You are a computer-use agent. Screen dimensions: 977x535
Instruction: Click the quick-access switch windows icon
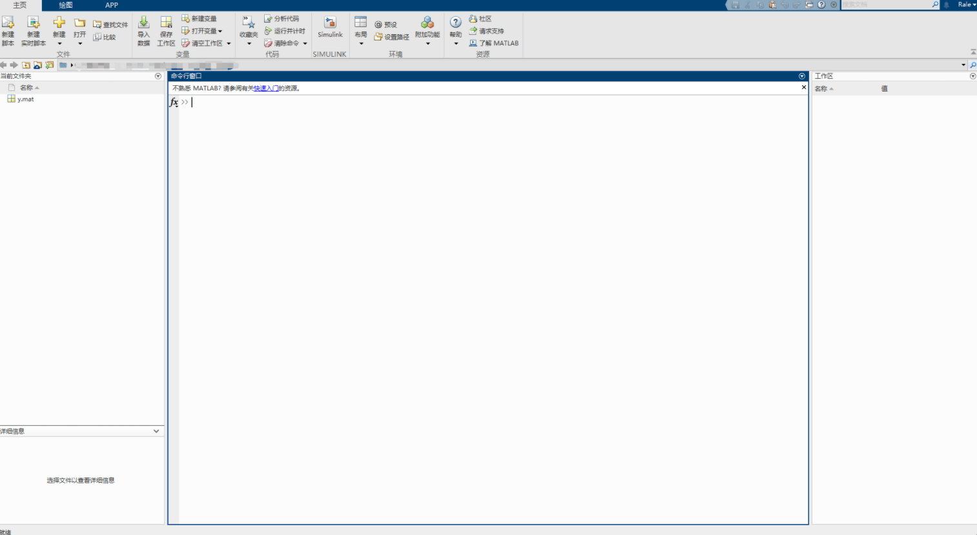[809, 5]
